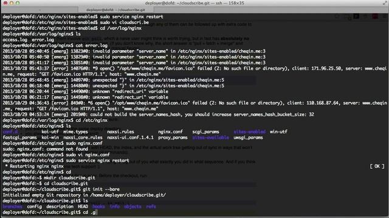Click blue 'sites-enabled' in the ls listing
Screen dimensions: 389x218
point(249,132)
